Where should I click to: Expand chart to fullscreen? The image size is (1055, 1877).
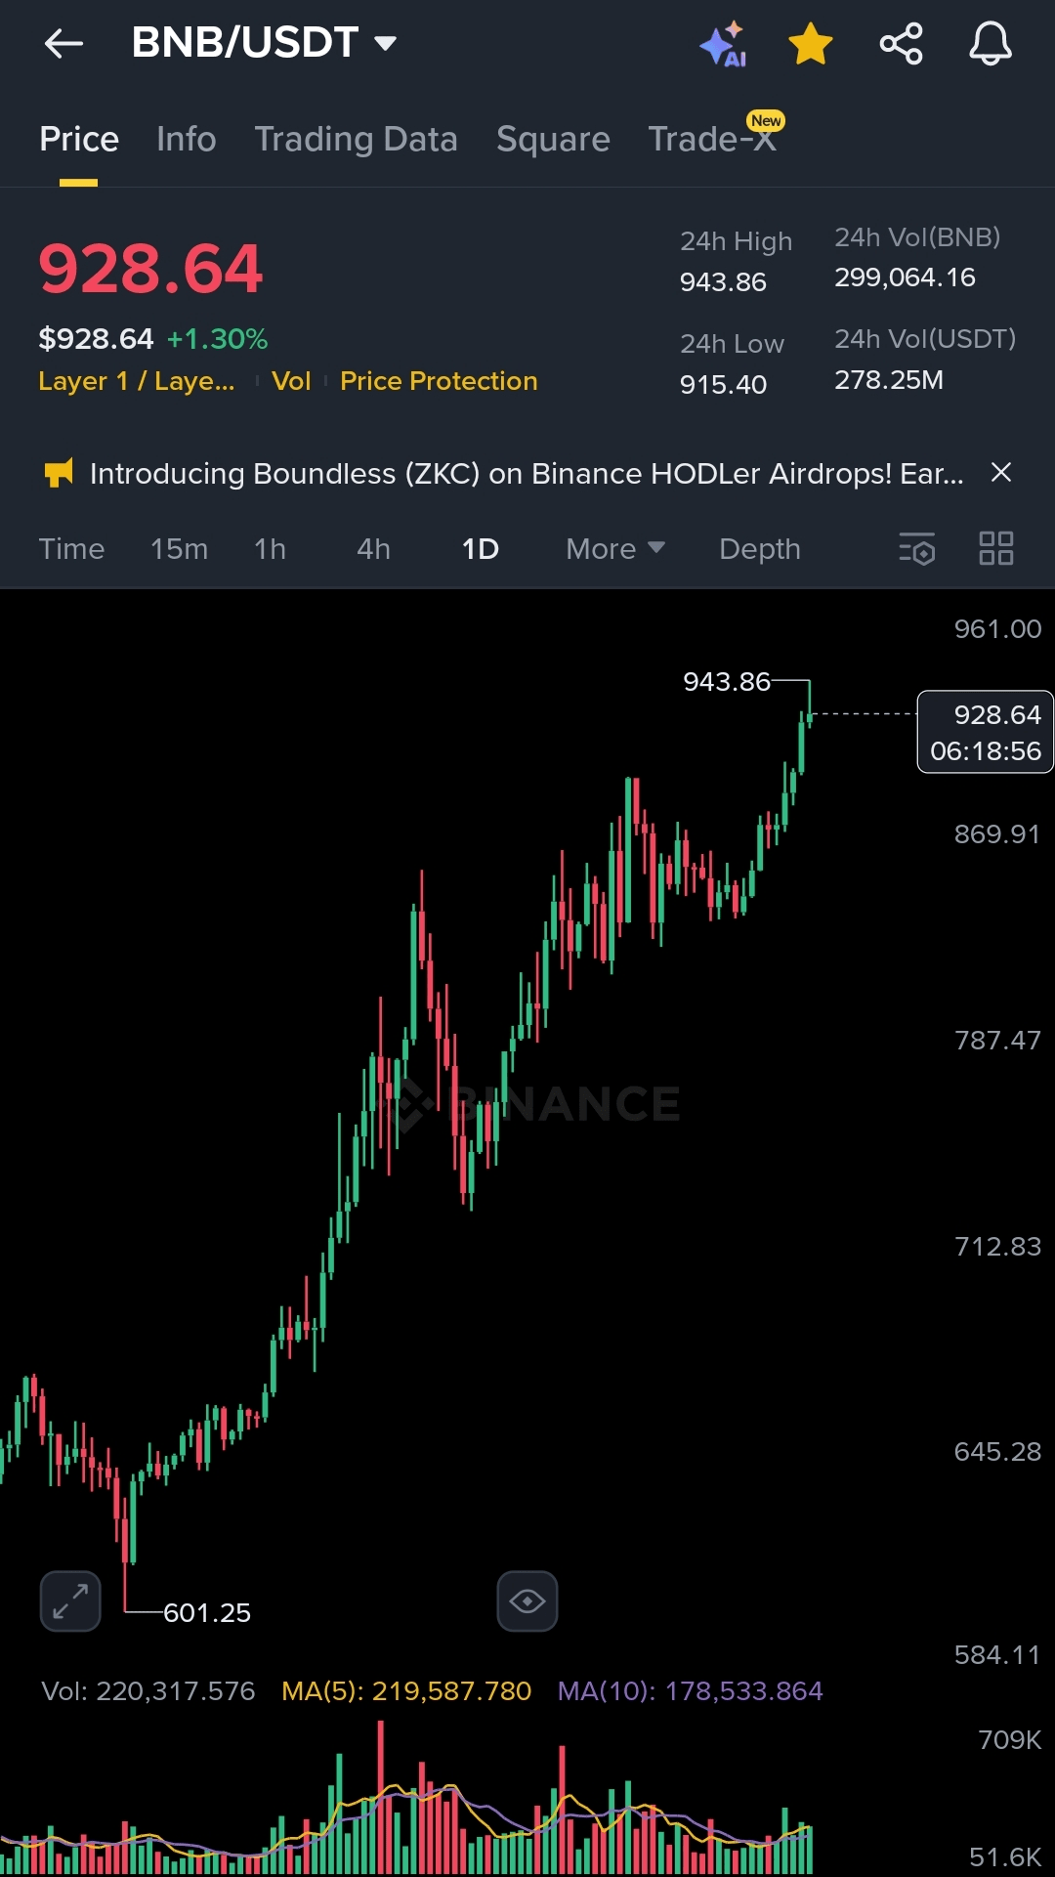[x=70, y=1601]
